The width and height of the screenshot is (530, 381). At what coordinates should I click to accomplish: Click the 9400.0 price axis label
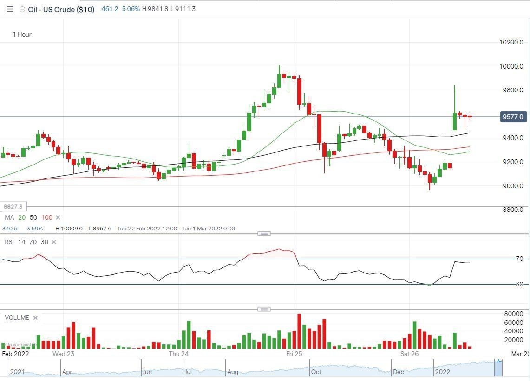[513, 138]
